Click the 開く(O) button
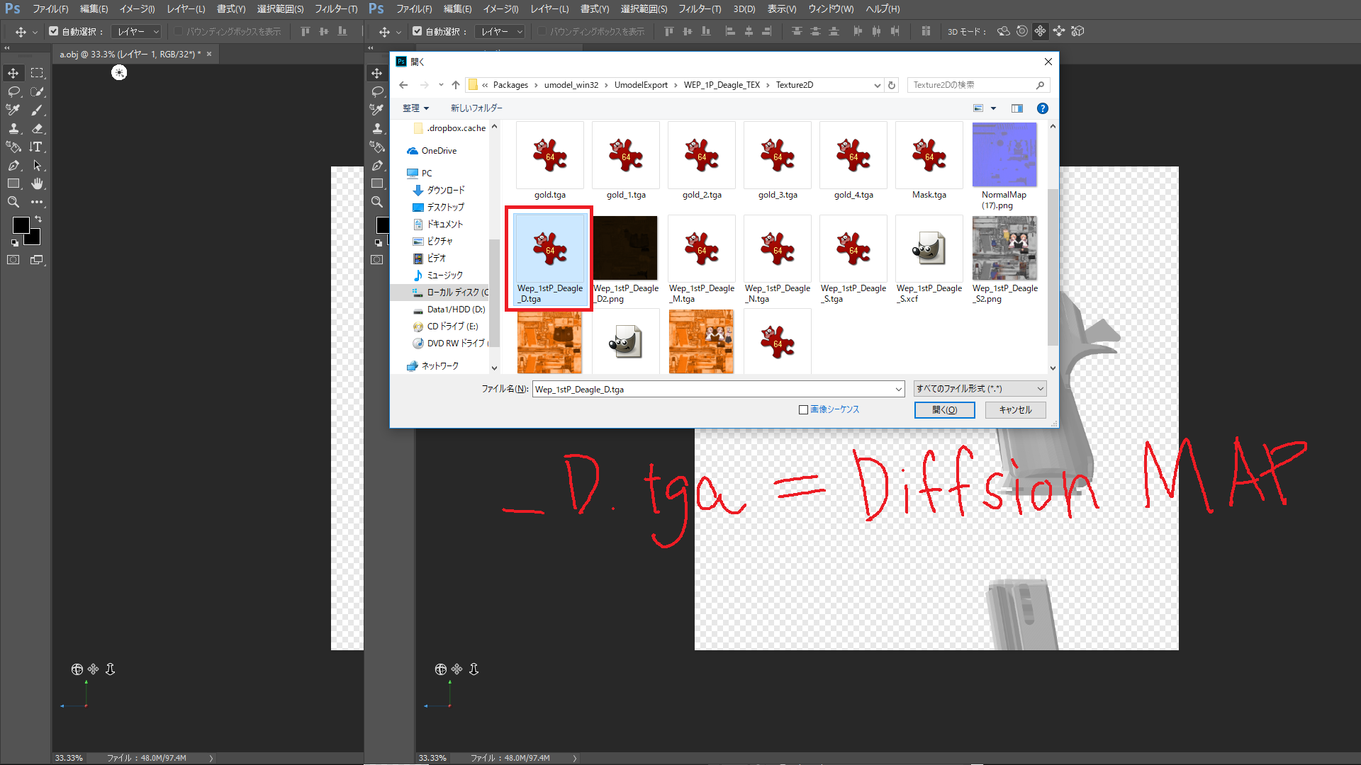Viewport: 1361px width, 765px height. (944, 409)
